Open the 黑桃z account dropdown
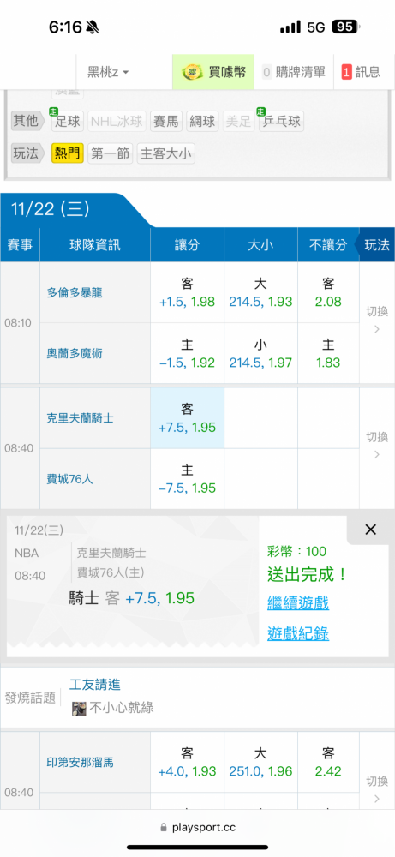395x857 pixels. (108, 72)
